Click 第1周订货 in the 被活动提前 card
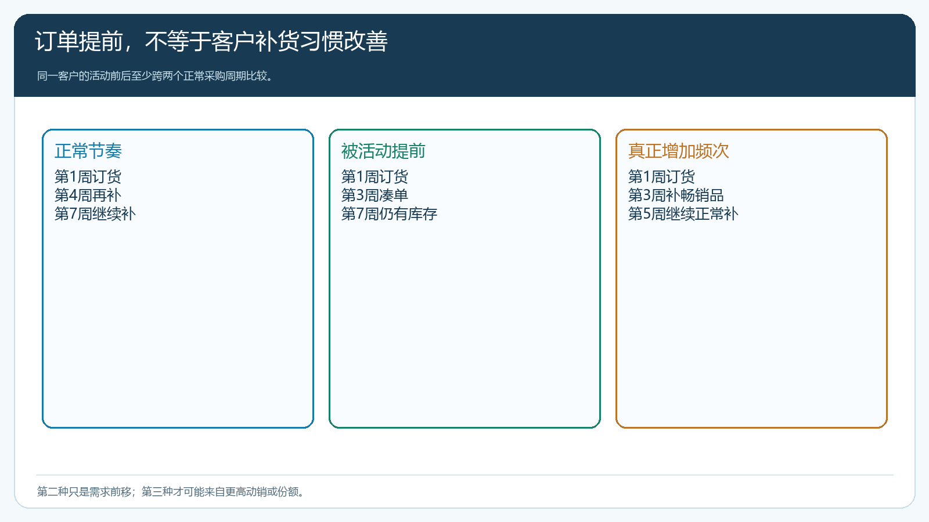The width and height of the screenshot is (929, 522). click(x=375, y=177)
